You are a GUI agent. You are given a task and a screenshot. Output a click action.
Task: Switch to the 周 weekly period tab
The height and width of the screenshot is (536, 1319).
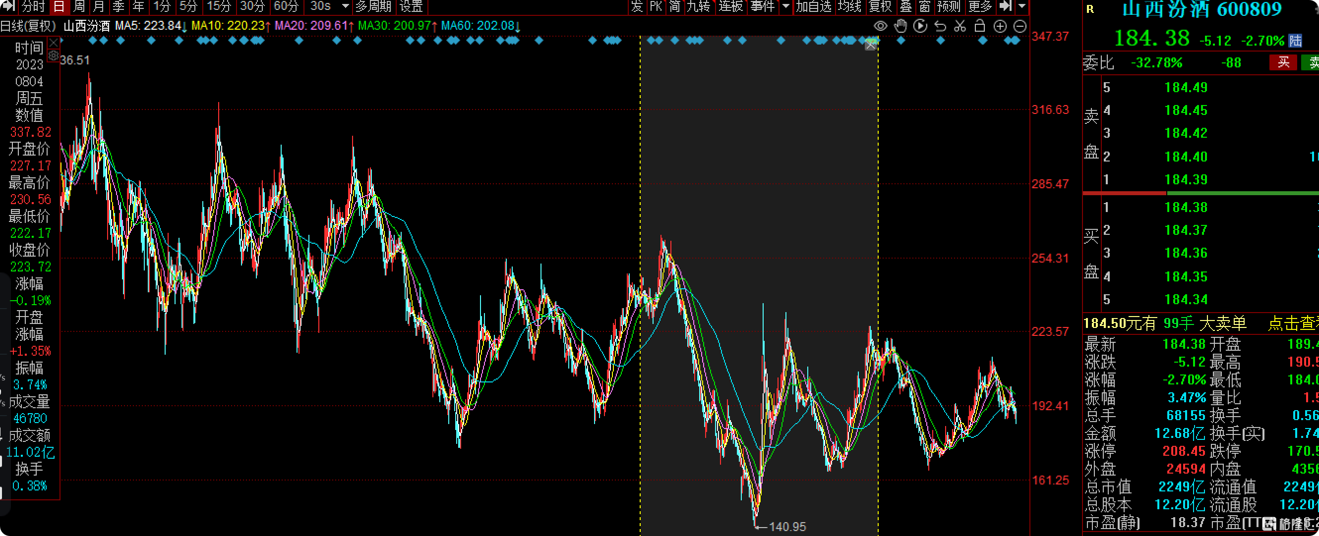(x=79, y=6)
